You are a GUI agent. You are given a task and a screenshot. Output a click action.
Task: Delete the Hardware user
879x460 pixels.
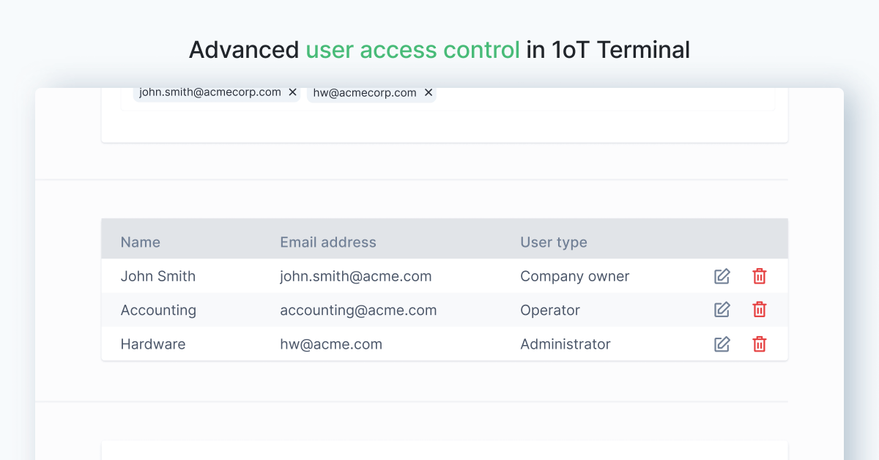pos(760,344)
